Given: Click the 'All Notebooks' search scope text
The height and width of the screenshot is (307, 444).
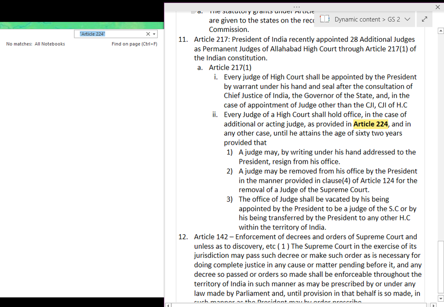Looking at the screenshot, I should [x=50, y=44].
